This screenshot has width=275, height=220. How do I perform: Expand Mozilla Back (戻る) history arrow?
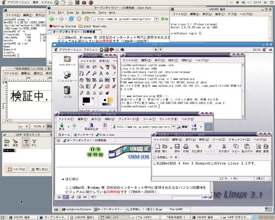pyautogui.click(x=68, y=126)
